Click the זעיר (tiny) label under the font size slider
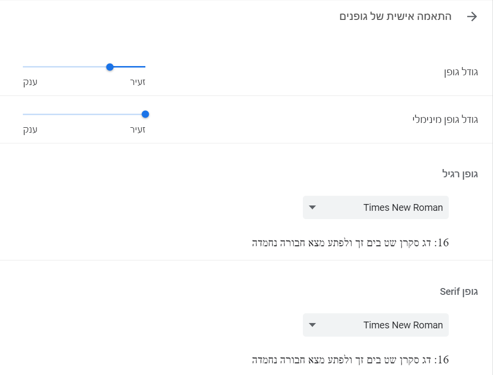The width and height of the screenshot is (493, 375). tap(138, 82)
